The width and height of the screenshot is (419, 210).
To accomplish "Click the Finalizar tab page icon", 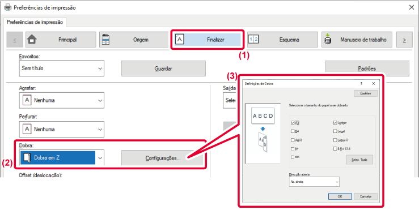I will [x=180, y=40].
